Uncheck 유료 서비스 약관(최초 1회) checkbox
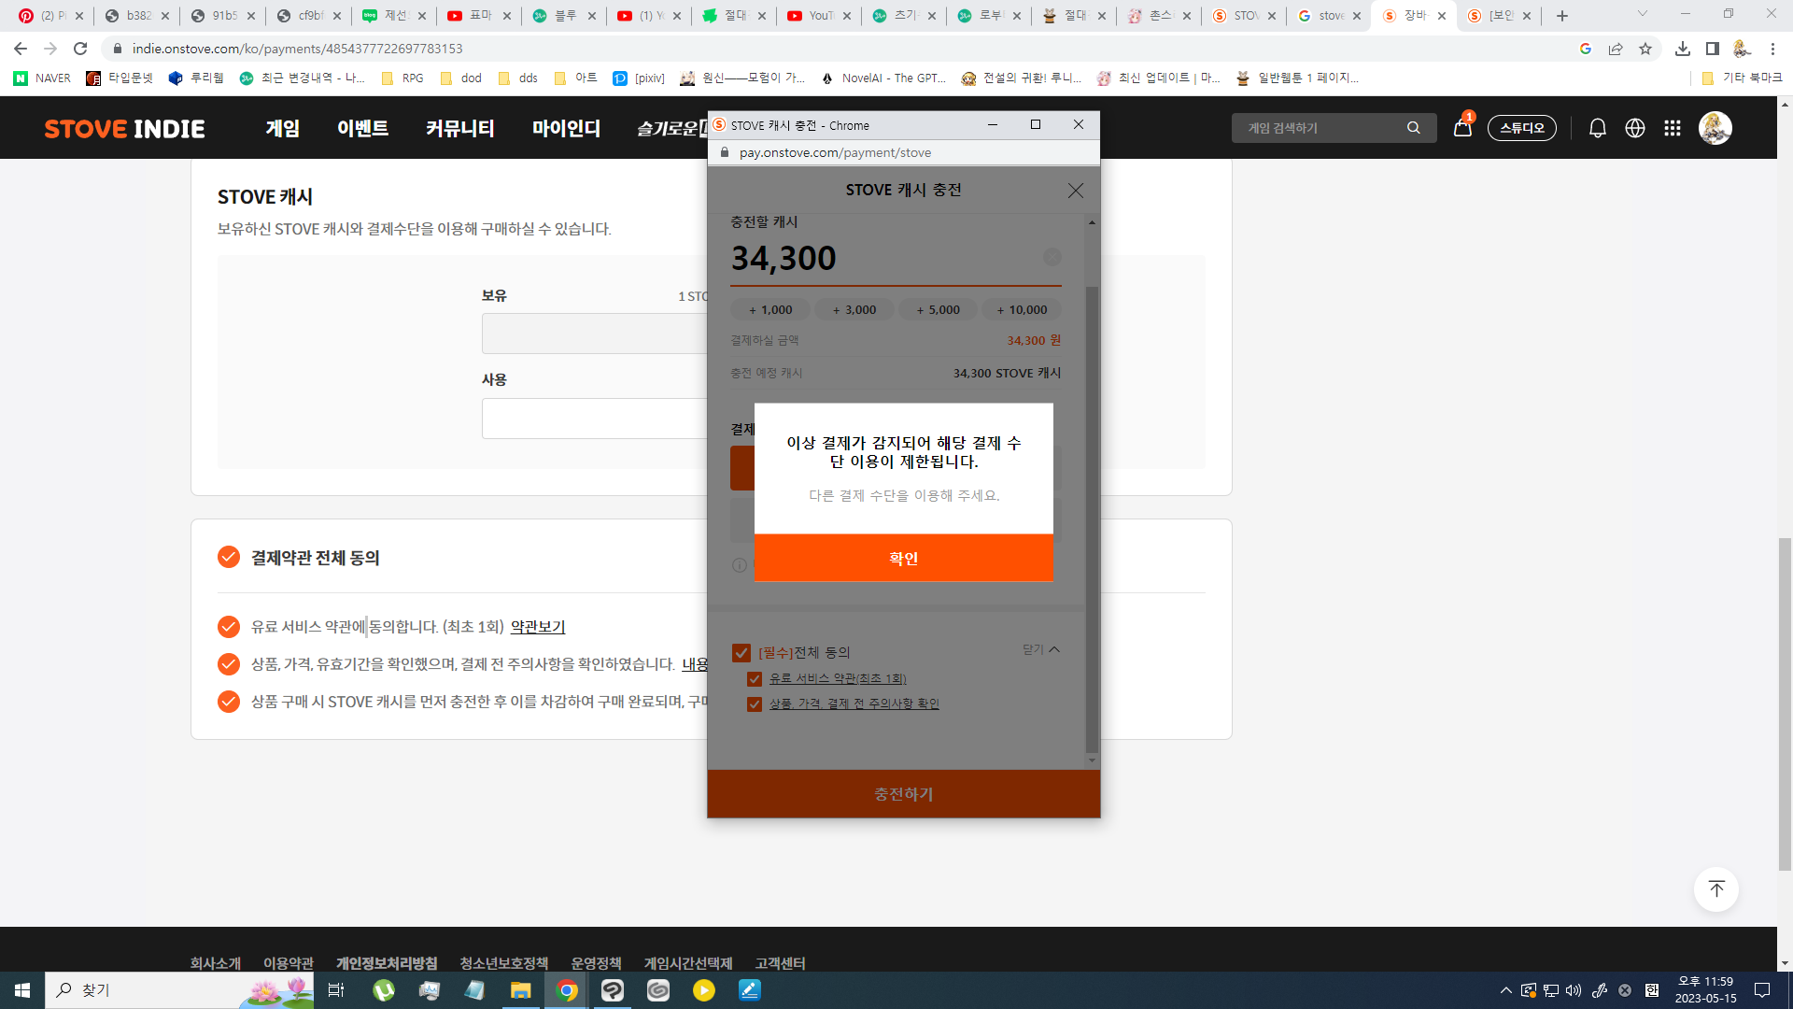The height and width of the screenshot is (1009, 1793). tap(755, 679)
